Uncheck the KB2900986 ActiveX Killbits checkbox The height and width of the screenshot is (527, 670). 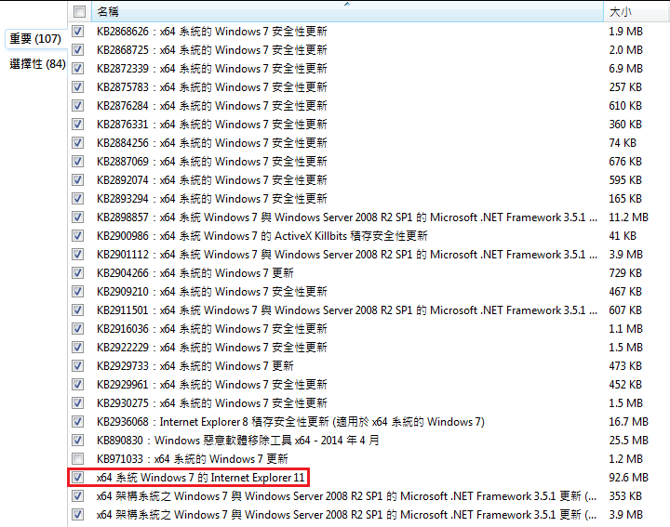[78, 235]
